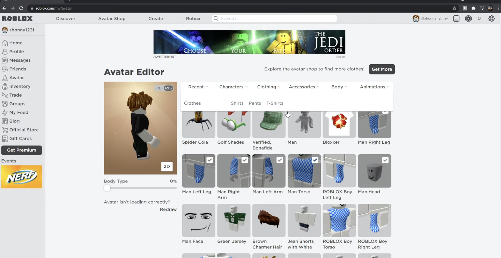
Task: Select the Avatar icon in the sidebar
Action: [x=5, y=78]
